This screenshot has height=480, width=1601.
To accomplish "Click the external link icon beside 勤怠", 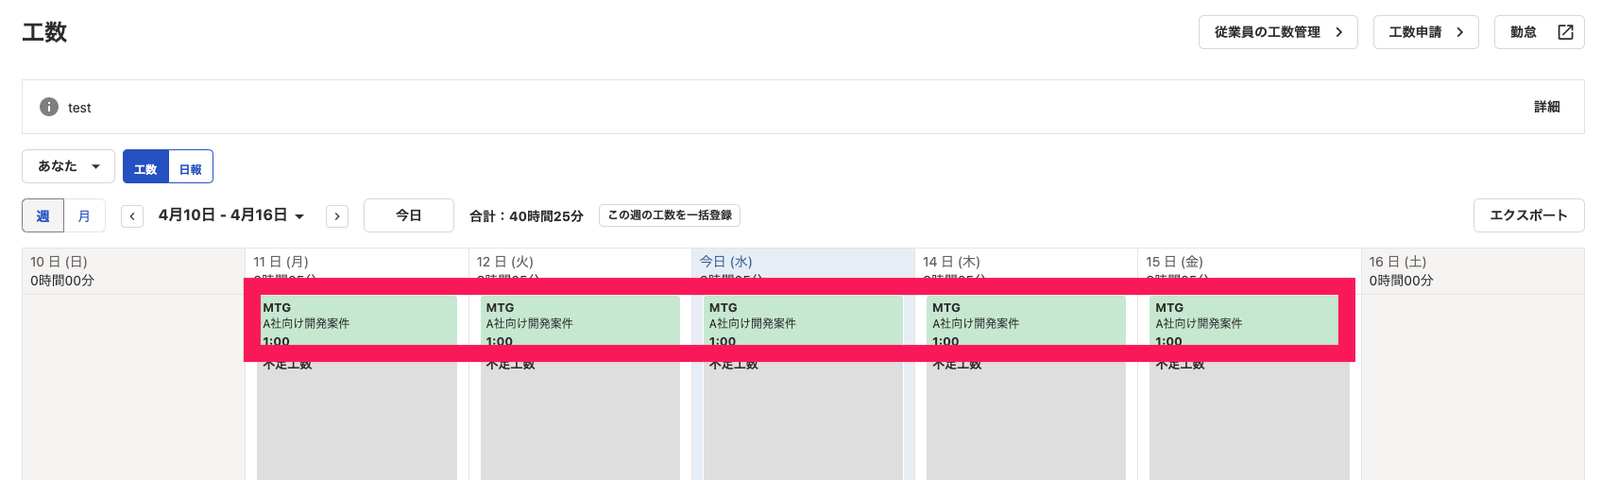I will click(x=1565, y=32).
